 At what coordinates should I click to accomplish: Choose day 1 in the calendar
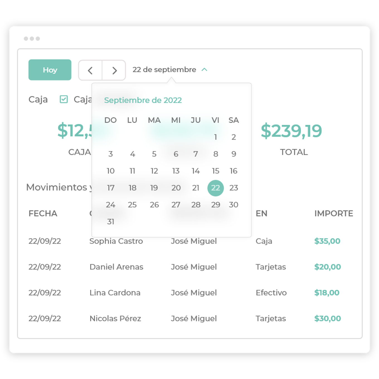(x=215, y=137)
